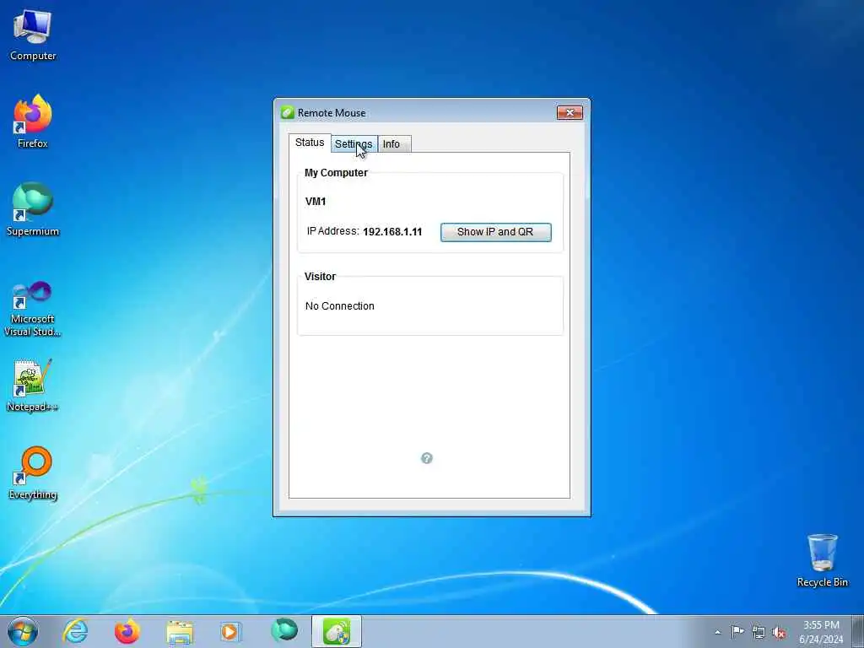
Task: Select the Supermium desktop shortcut
Action: point(33,210)
